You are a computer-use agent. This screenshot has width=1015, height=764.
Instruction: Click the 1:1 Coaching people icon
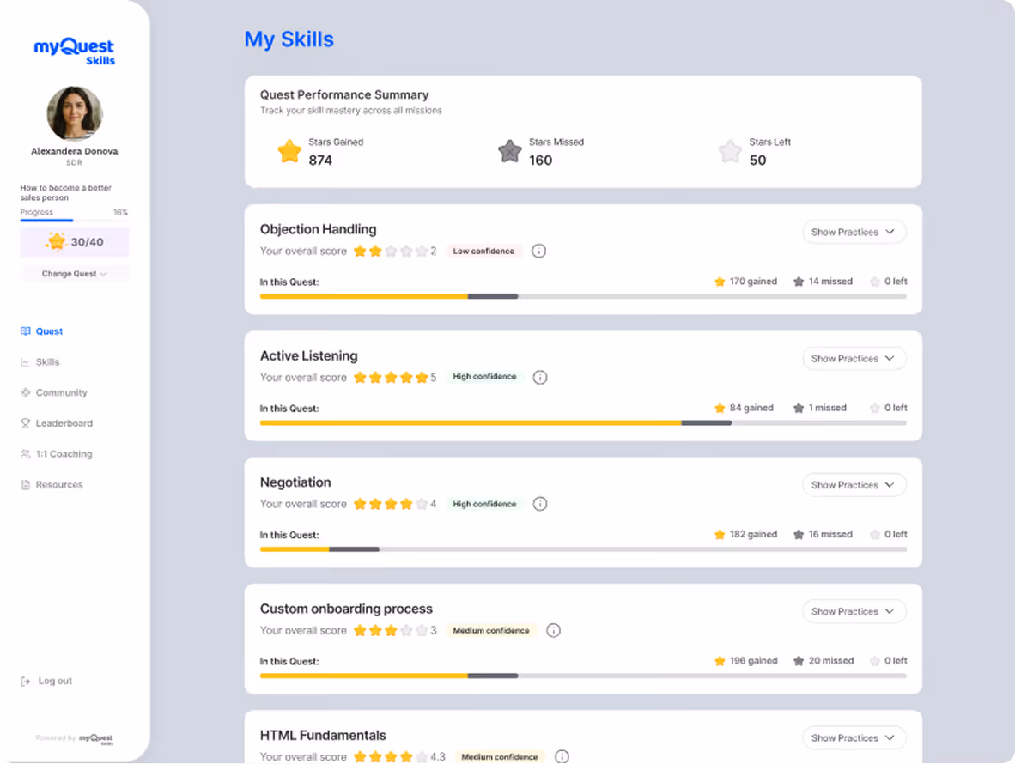25,454
